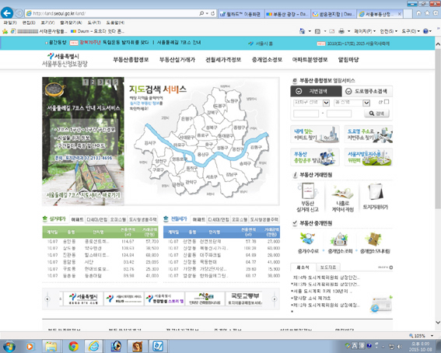
Task: Click the browser Forward arrow button
Action: coord(19,13)
